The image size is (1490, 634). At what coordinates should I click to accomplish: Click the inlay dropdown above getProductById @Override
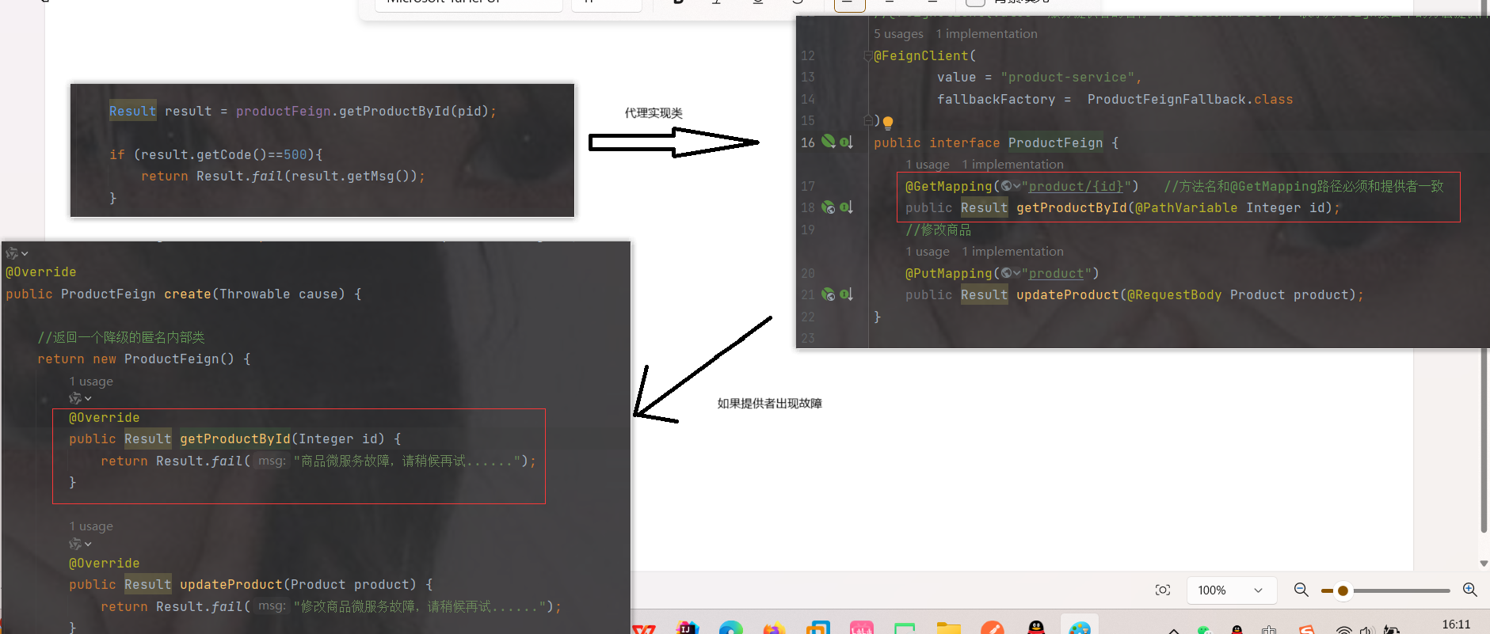(80, 398)
